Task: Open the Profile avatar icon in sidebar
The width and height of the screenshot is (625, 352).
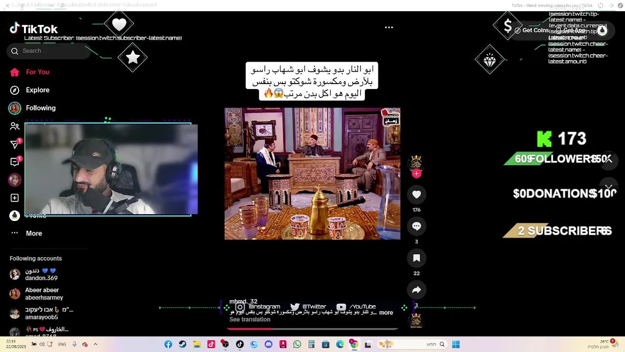Action: pos(15,216)
